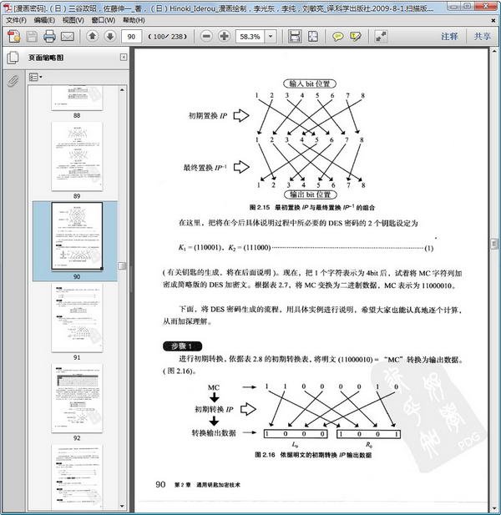The width and height of the screenshot is (501, 515).
Task: Open thumbnail options menu dropdown
Action: coord(35,77)
